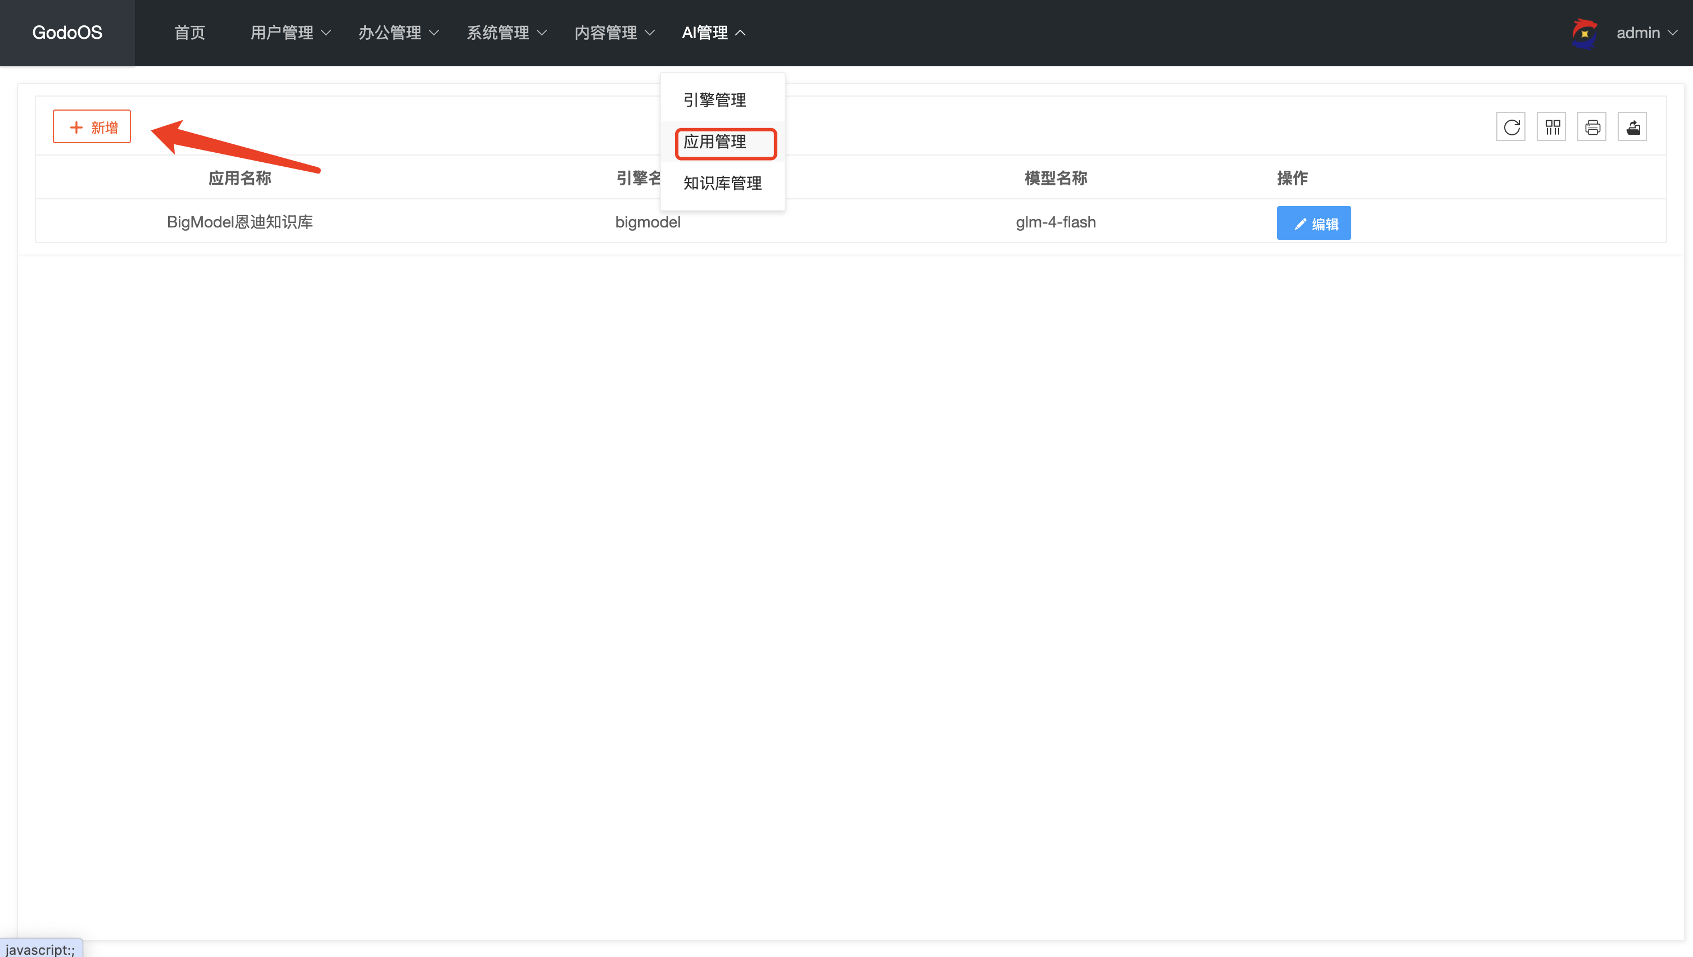Screen dimensions: 1693x957
Task: Click the export table icon
Action: pos(1632,127)
